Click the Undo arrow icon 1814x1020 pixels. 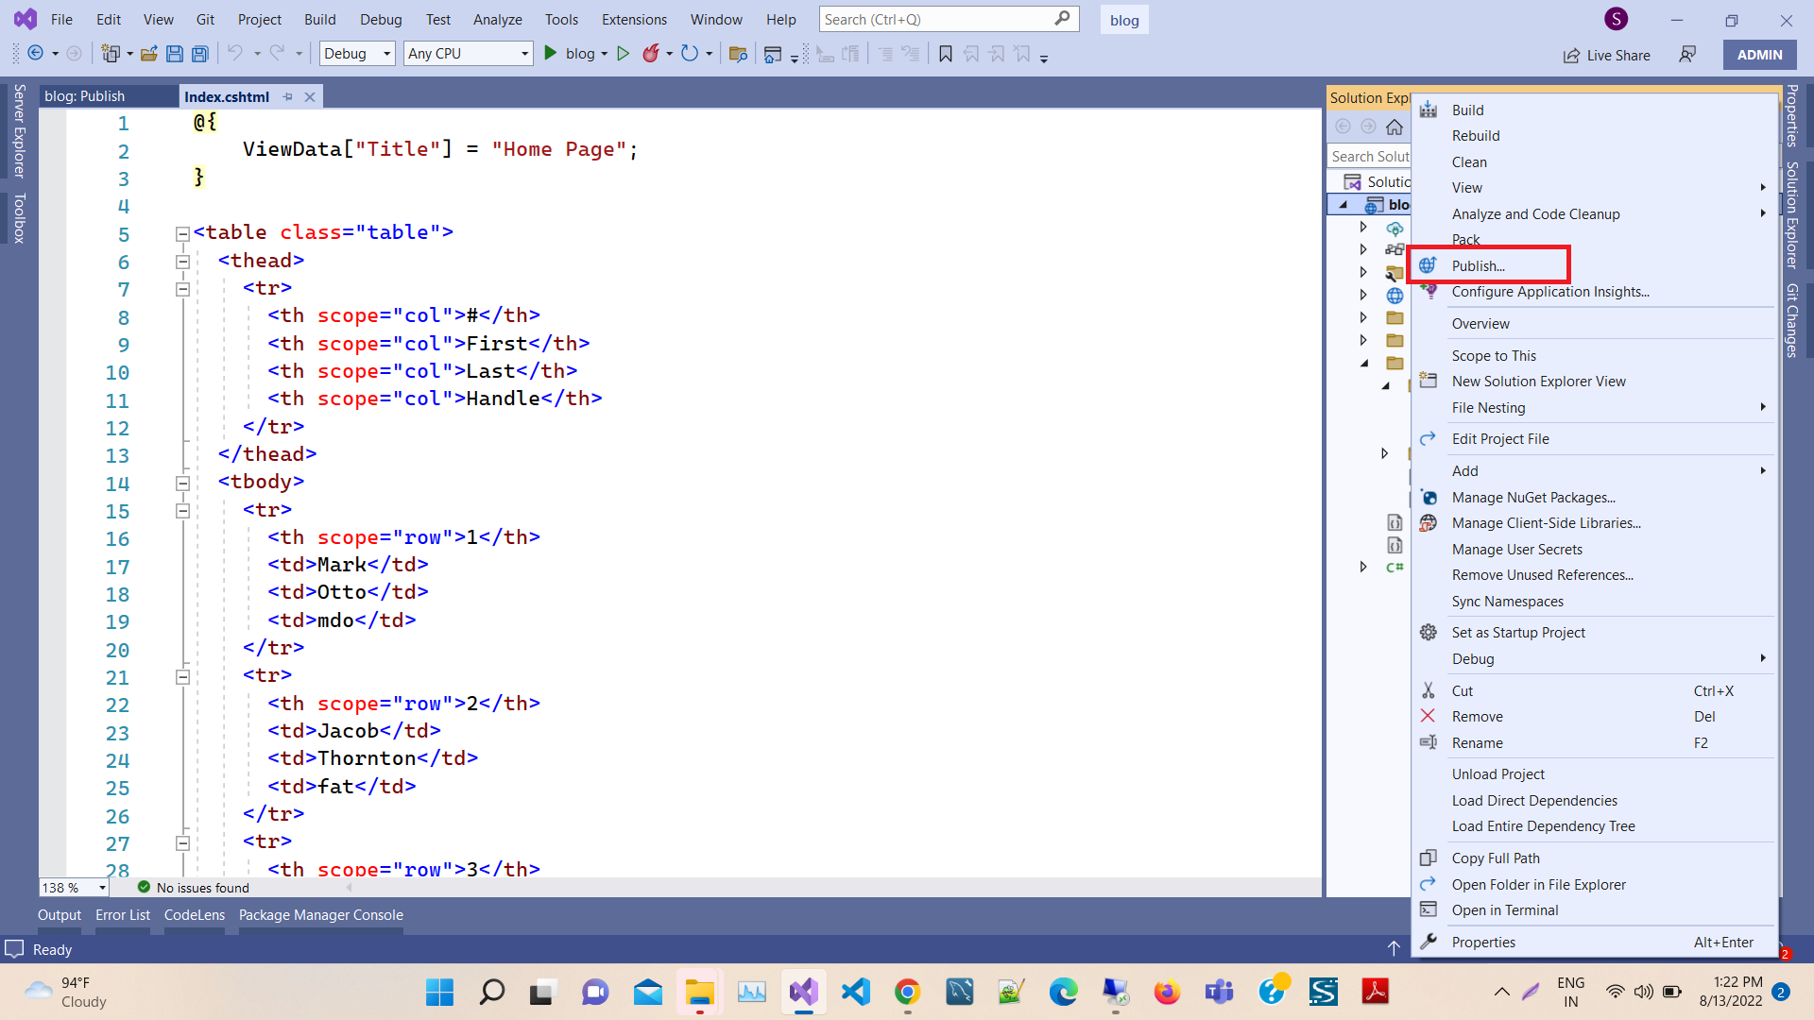click(x=235, y=54)
